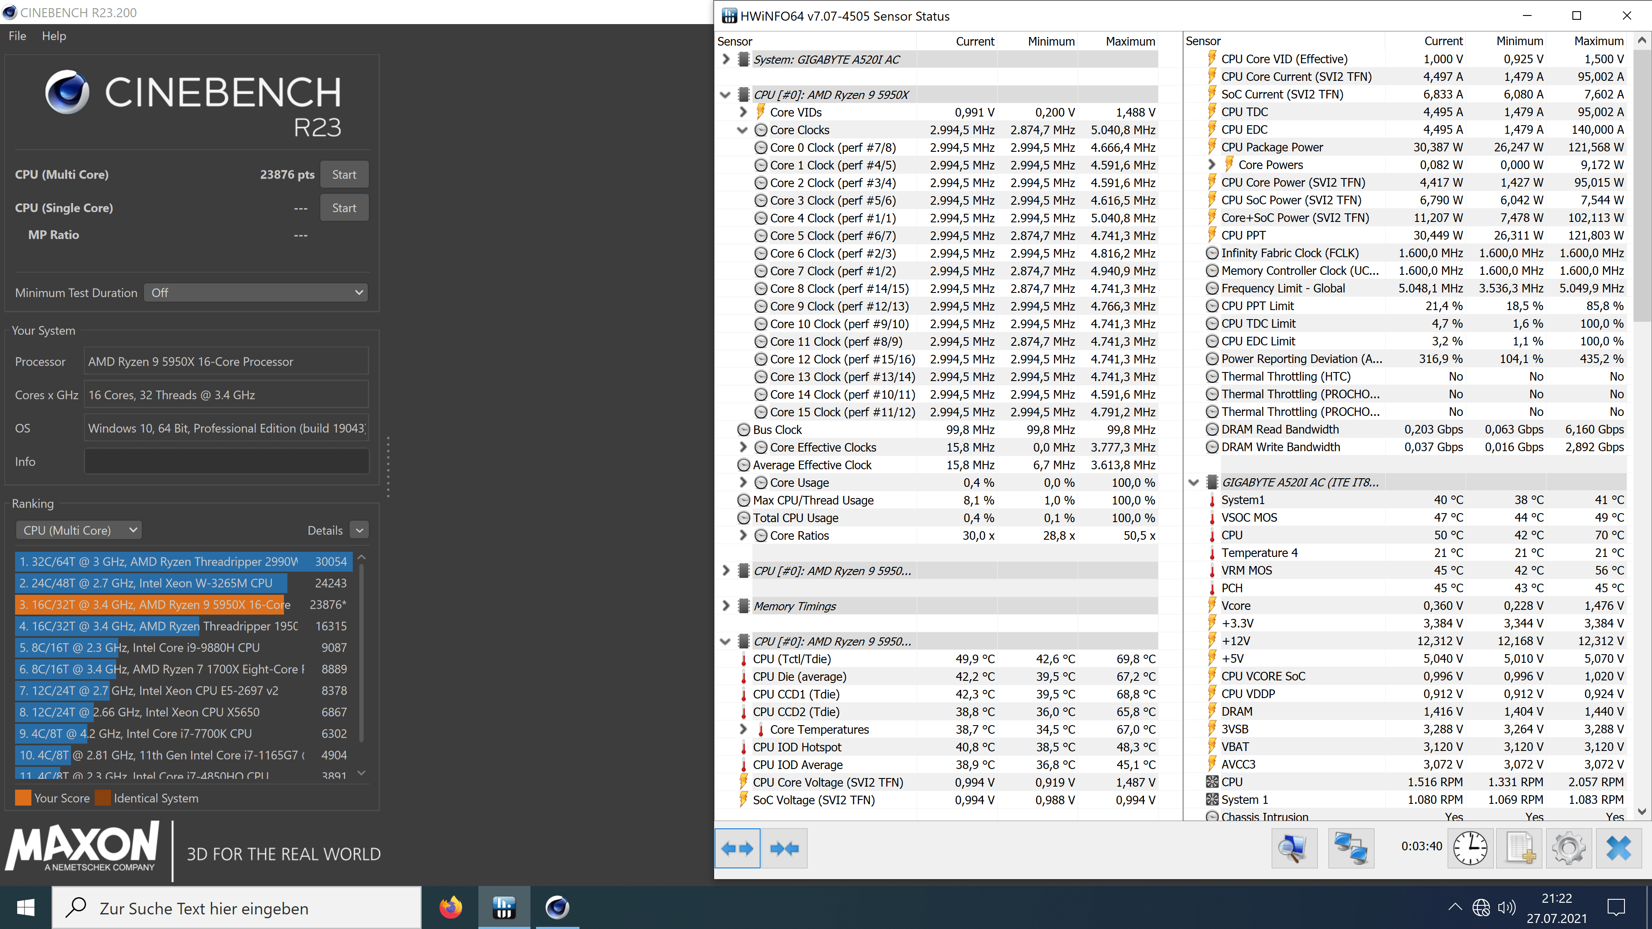Open the sensor search magnifier icon

1294,848
